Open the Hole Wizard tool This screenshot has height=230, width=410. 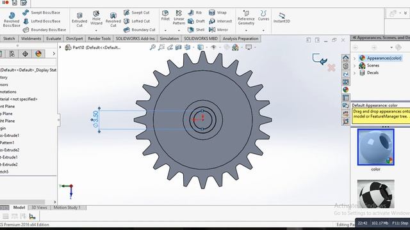[x=96, y=18]
